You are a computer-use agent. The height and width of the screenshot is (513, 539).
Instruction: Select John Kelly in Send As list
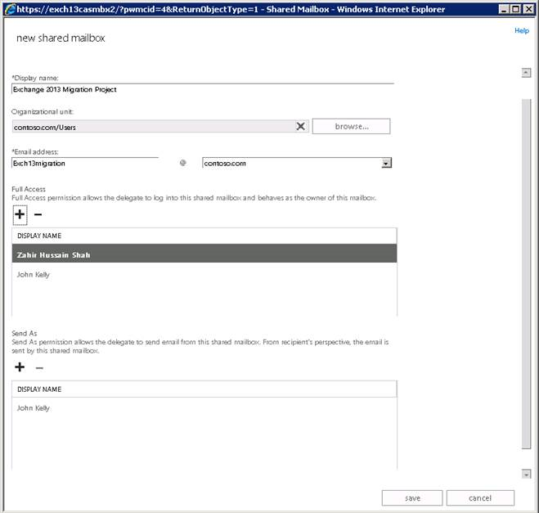(x=34, y=407)
